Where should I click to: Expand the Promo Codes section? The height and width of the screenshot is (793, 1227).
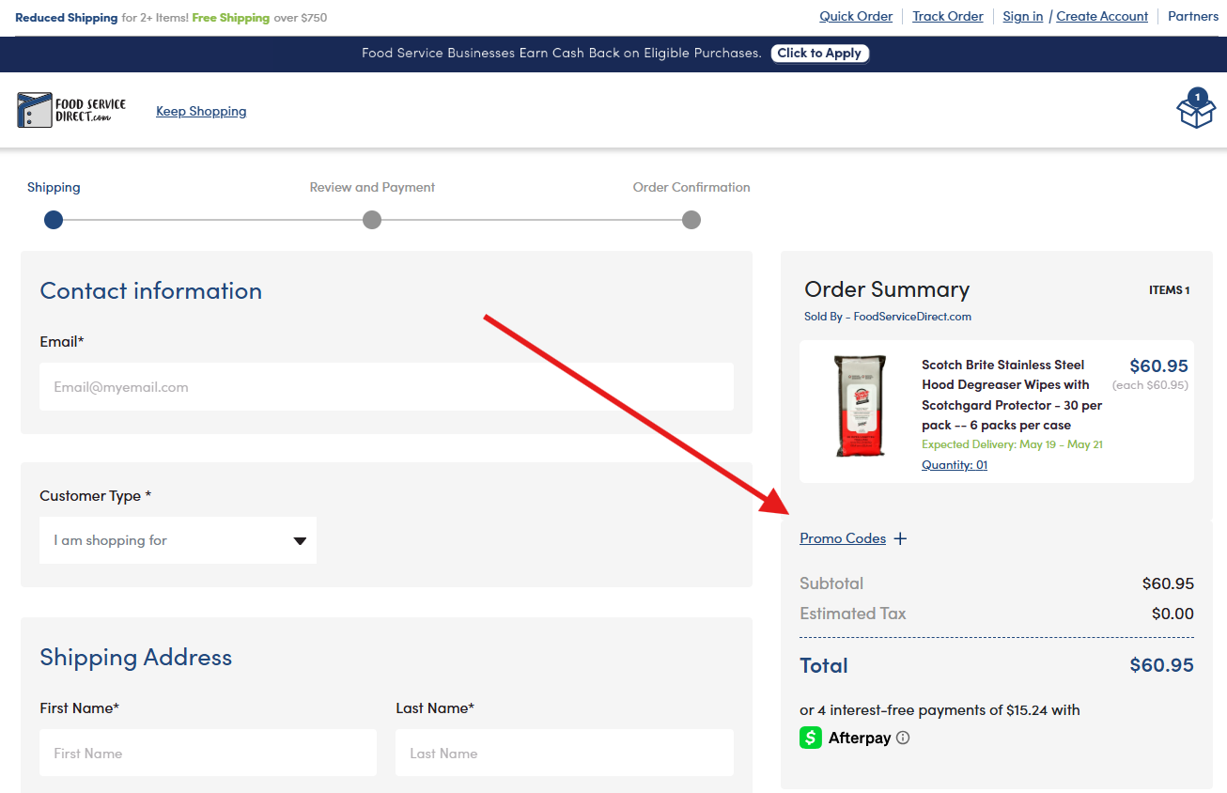pos(843,537)
